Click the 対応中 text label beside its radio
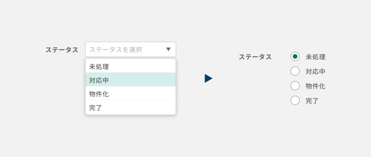The width and height of the screenshot is (371, 157). click(315, 71)
